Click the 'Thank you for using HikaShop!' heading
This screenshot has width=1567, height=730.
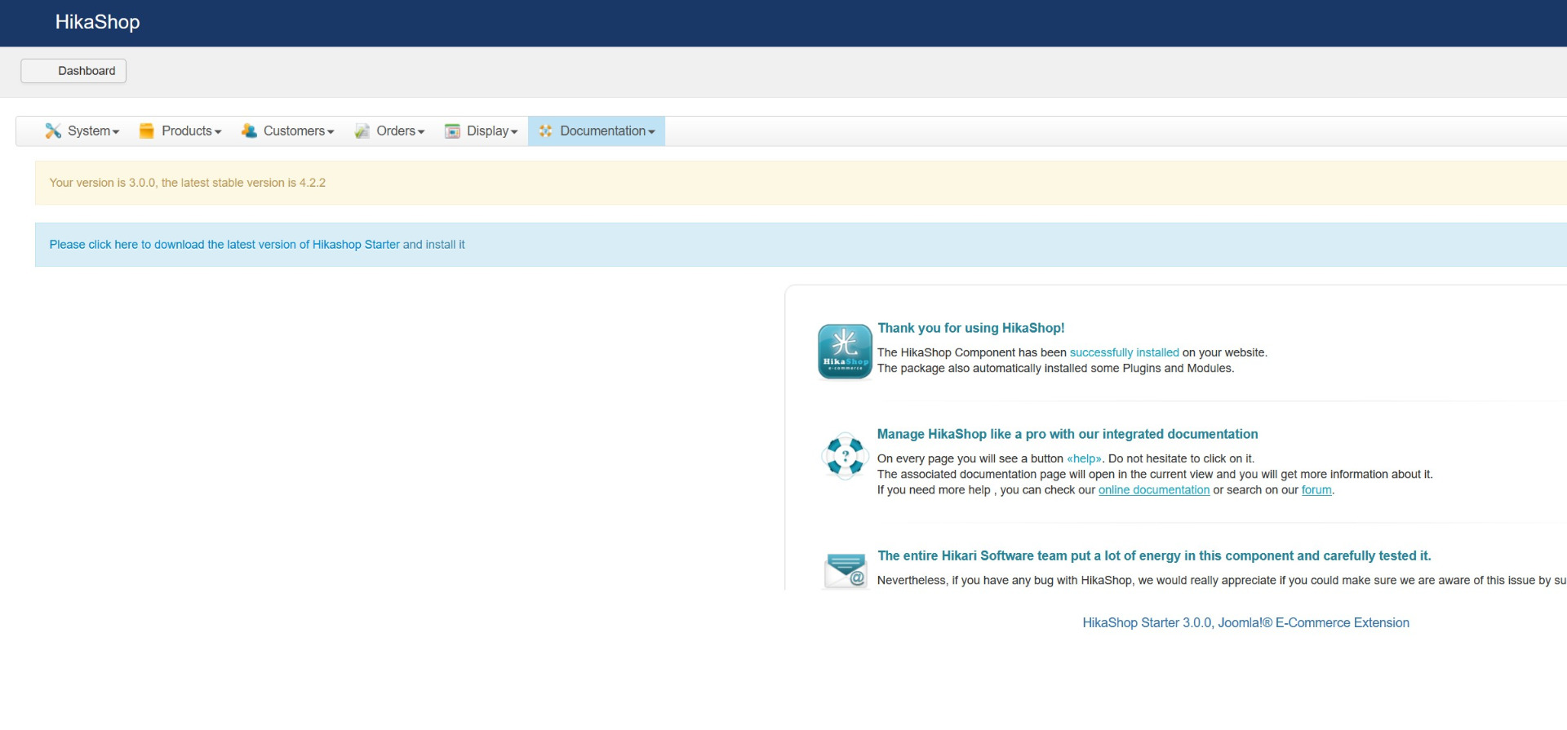pos(971,328)
